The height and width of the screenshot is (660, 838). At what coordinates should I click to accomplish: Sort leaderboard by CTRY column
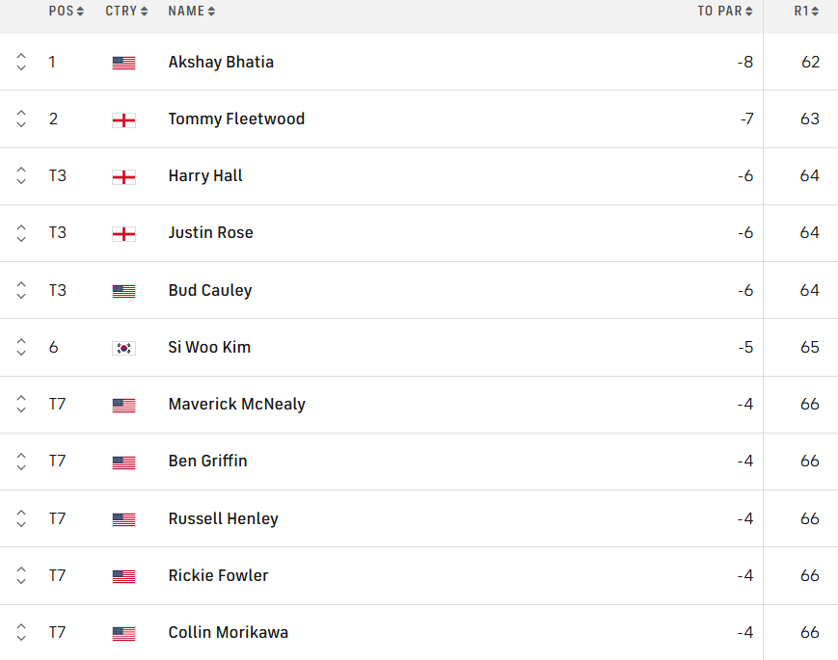pyautogui.click(x=126, y=12)
